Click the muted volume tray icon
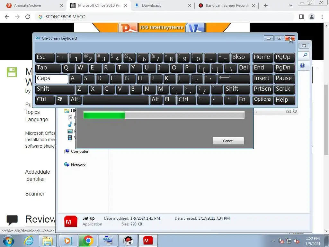Image resolution: width=329 pixels, height=247 pixels. pyautogui.click(x=297, y=241)
